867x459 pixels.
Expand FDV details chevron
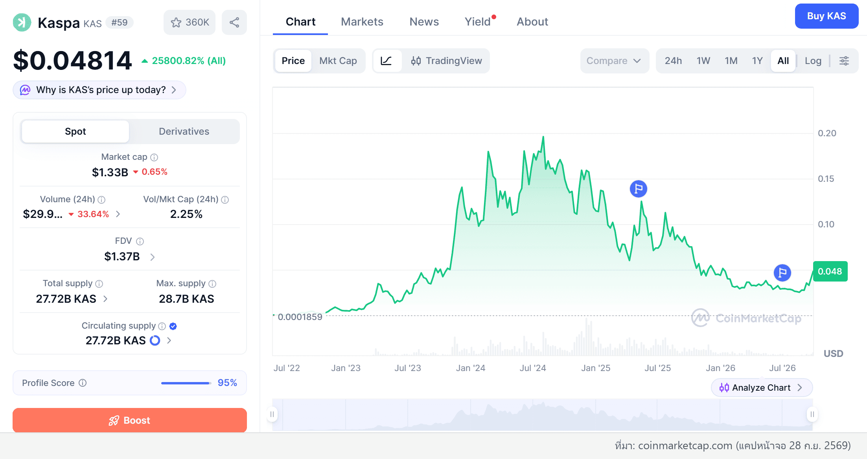[153, 257]
